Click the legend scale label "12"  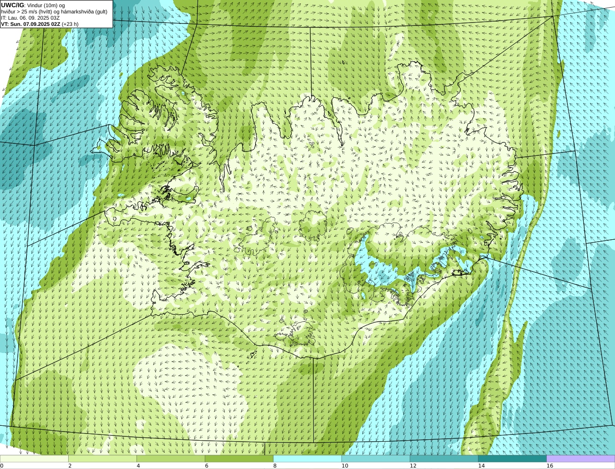point(413,466)
